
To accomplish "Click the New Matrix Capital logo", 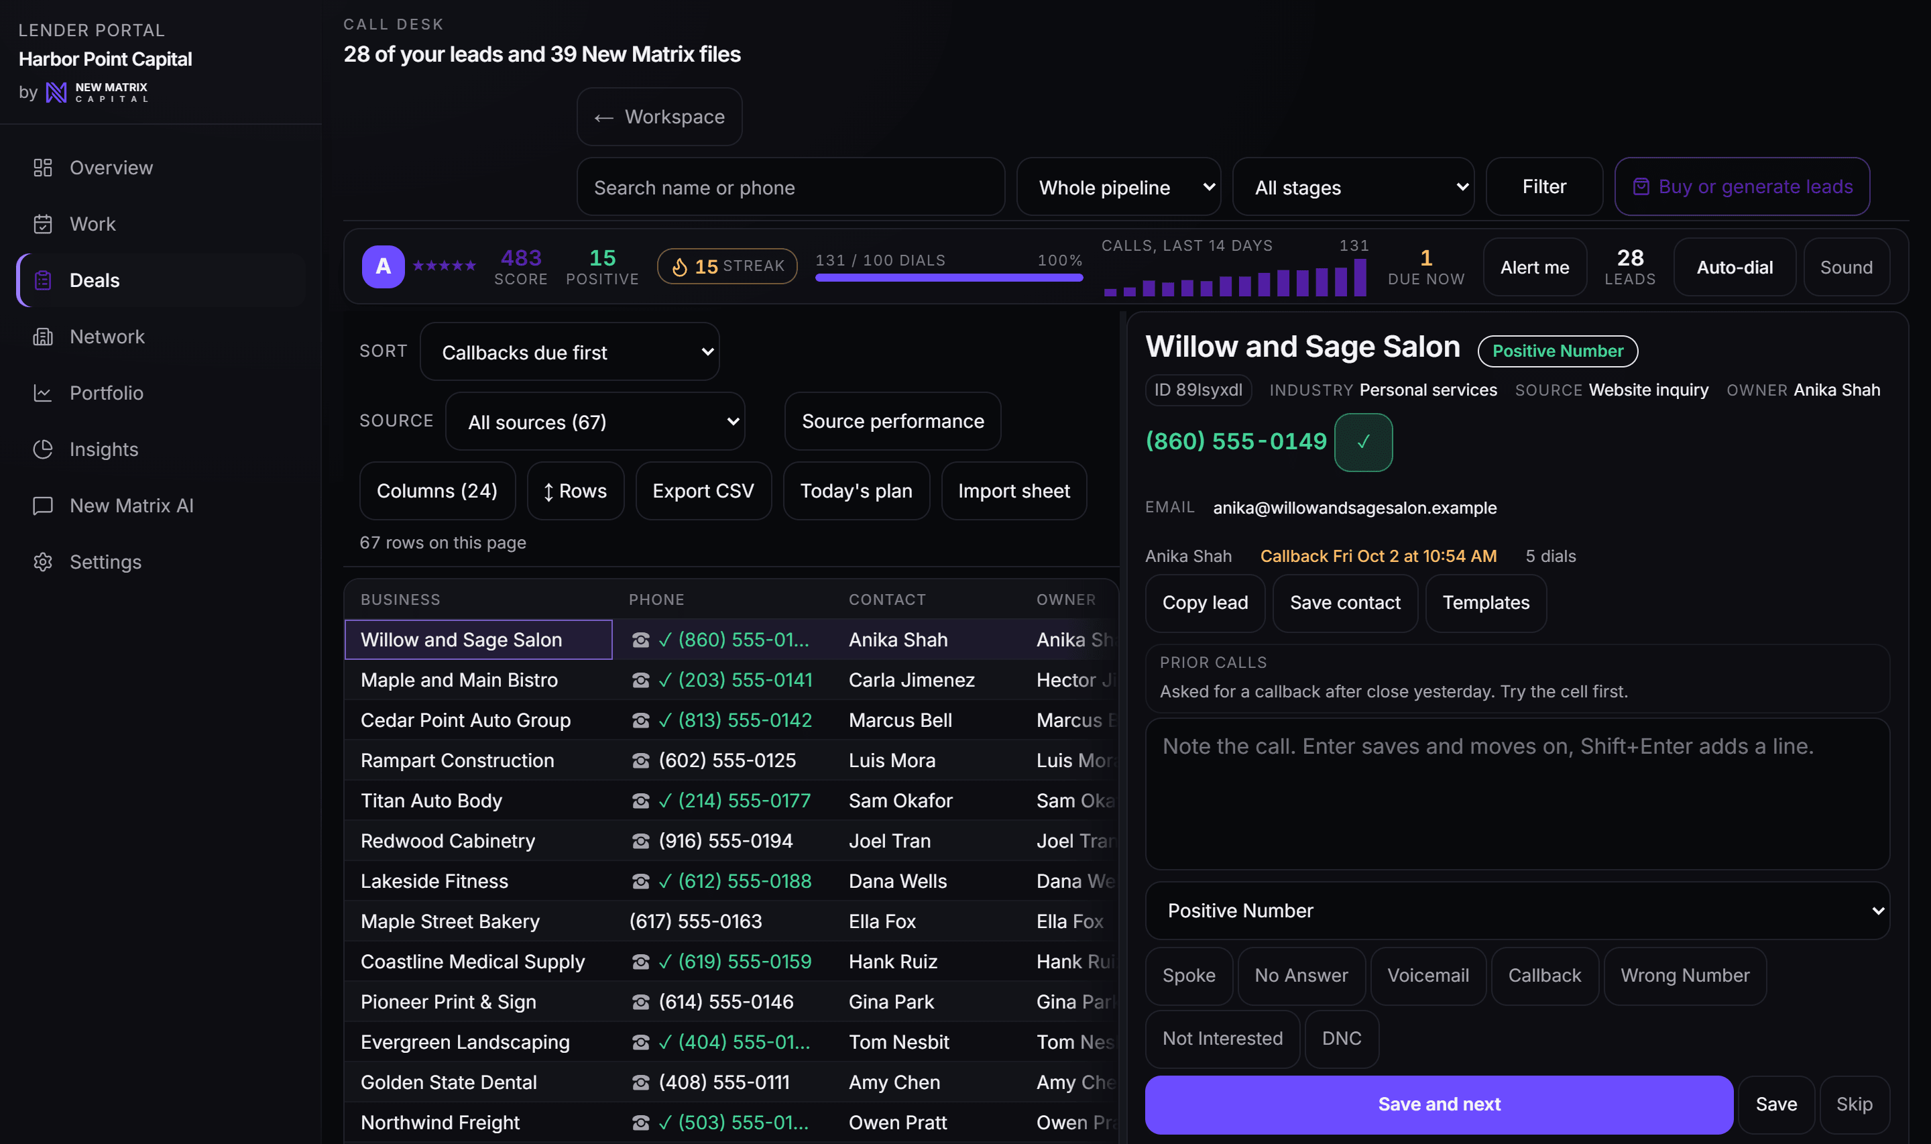I will (x=97, y=93).
